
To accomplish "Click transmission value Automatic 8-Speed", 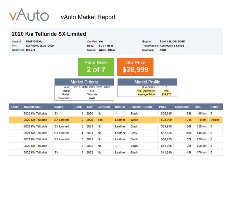I will click(x=172, y=46).
